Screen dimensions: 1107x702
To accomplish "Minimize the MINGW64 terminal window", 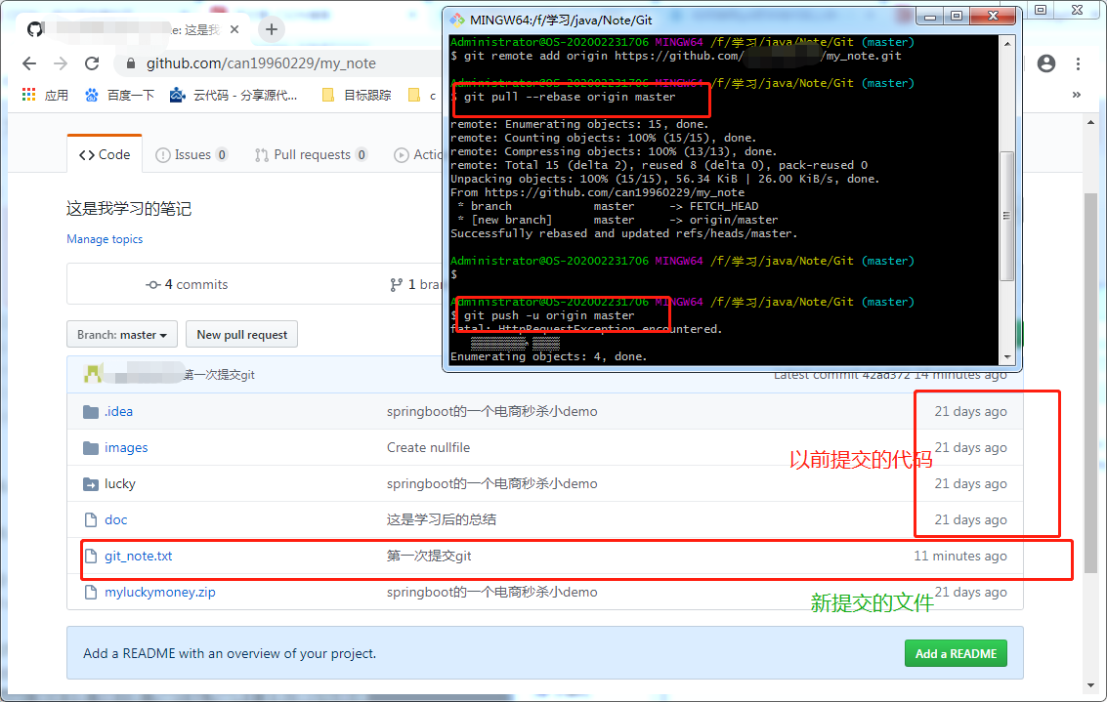I will click(x=930, y=17).
